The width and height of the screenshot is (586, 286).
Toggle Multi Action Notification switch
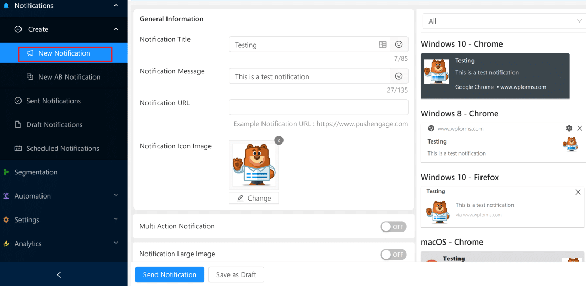393,227
